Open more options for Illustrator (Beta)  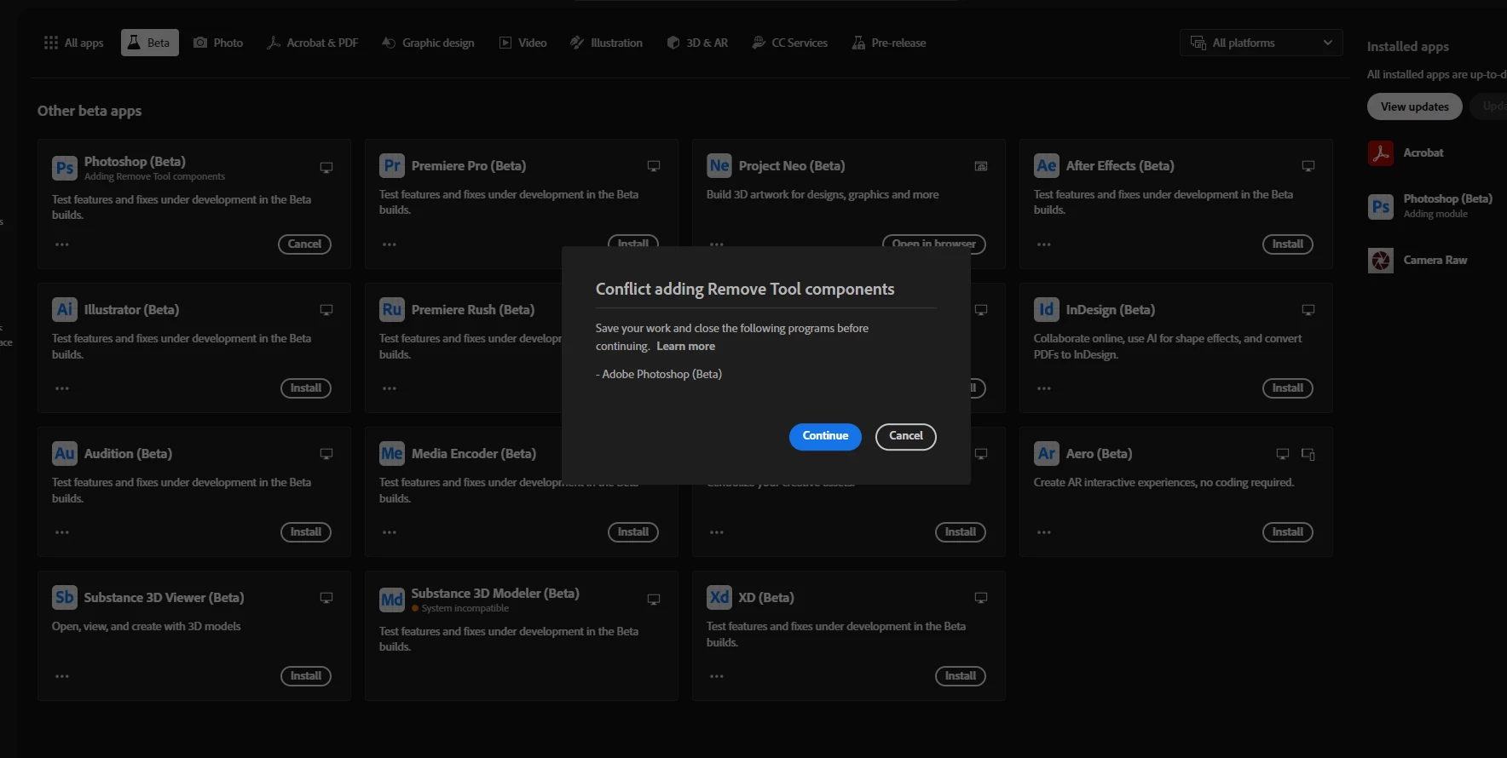[62, 388]
